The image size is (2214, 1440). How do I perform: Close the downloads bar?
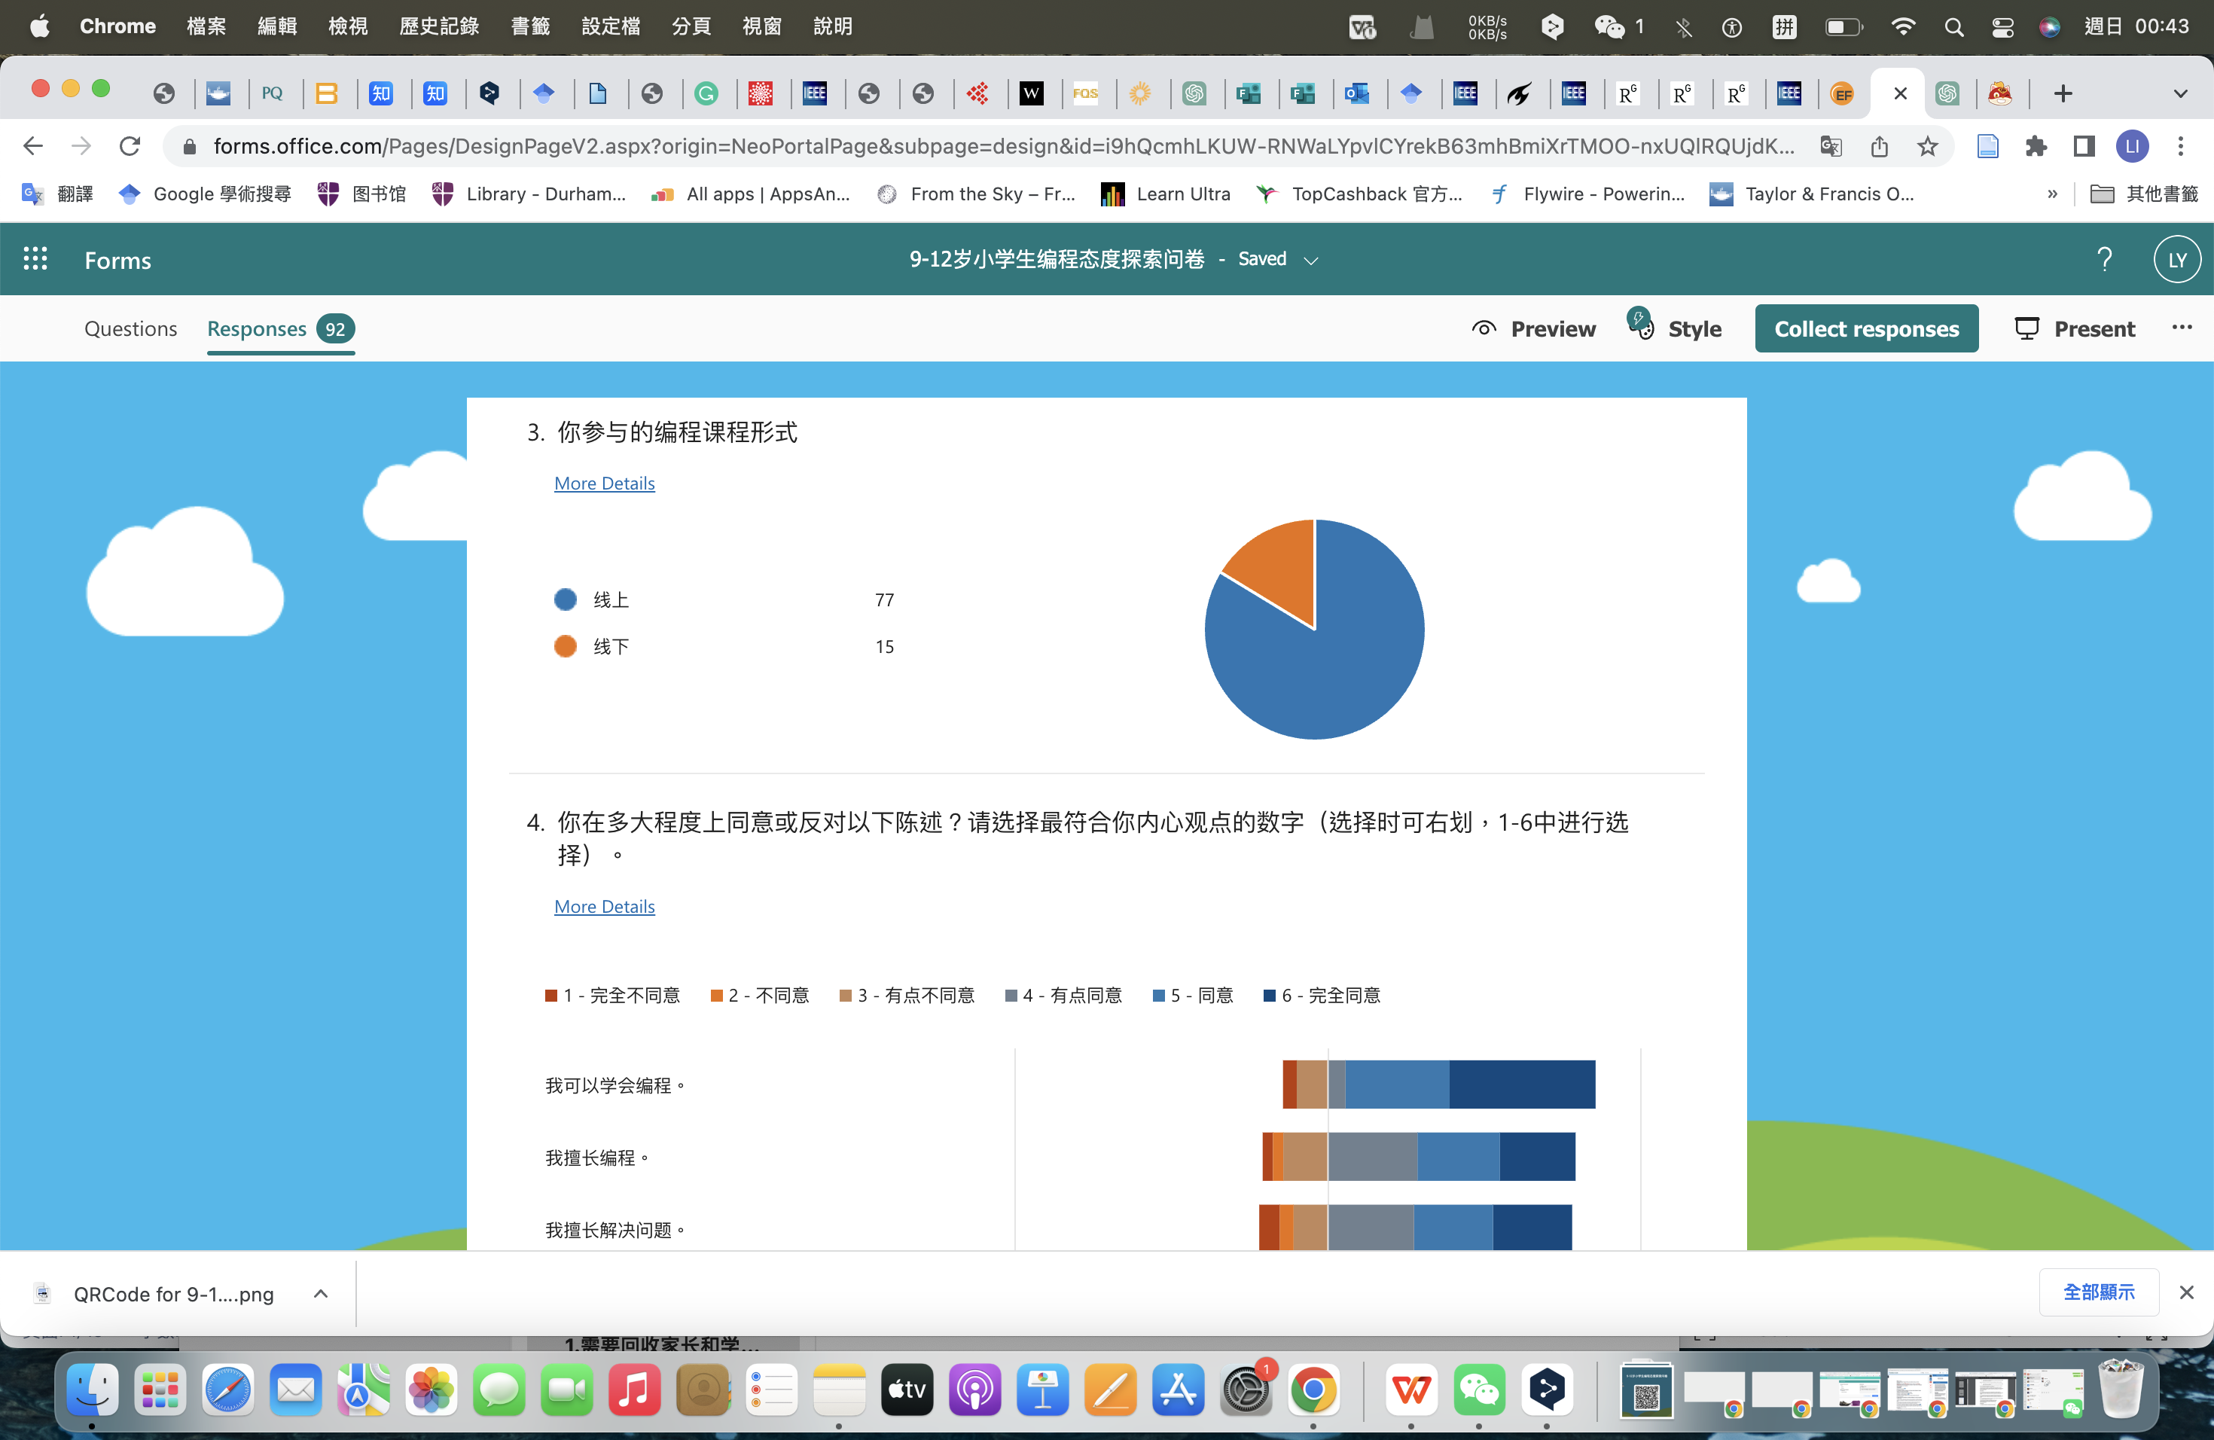click(2186, 1292)
